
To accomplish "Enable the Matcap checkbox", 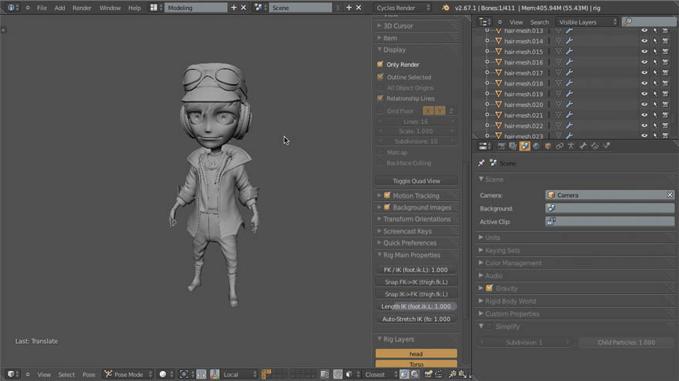I will [x=380, y=152].
